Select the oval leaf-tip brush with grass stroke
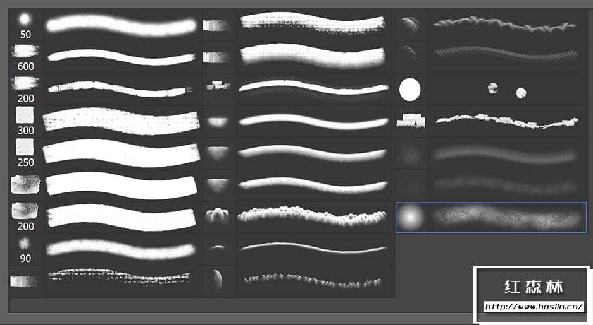This screenshot has height=325, width=593. 298,281
